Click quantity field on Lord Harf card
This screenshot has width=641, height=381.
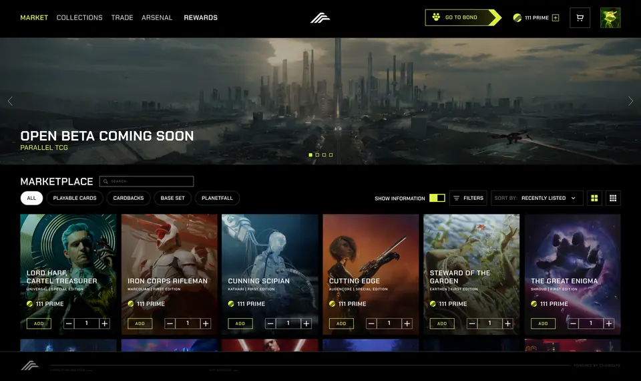tap(87, 324)
